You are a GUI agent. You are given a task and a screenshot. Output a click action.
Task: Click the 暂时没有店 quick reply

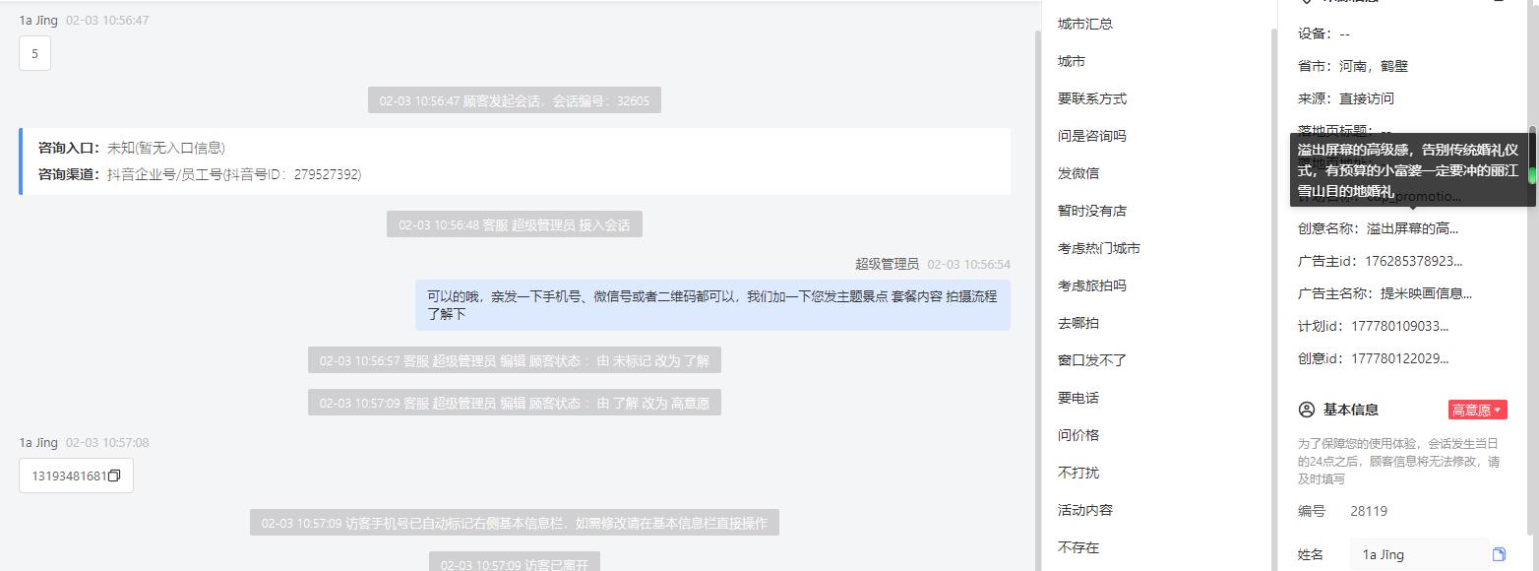pos(1092,211)
